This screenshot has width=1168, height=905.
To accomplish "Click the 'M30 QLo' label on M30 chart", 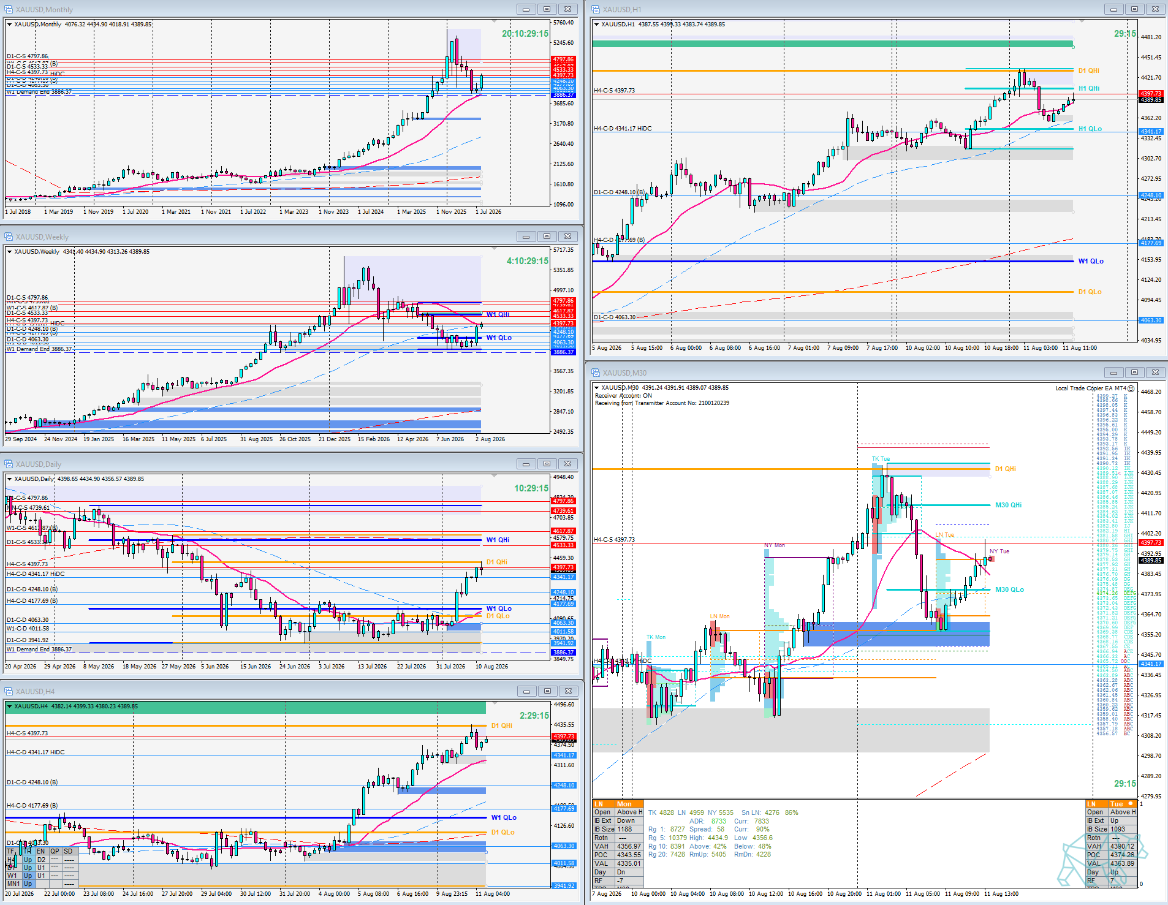I will coord(1010,589).
